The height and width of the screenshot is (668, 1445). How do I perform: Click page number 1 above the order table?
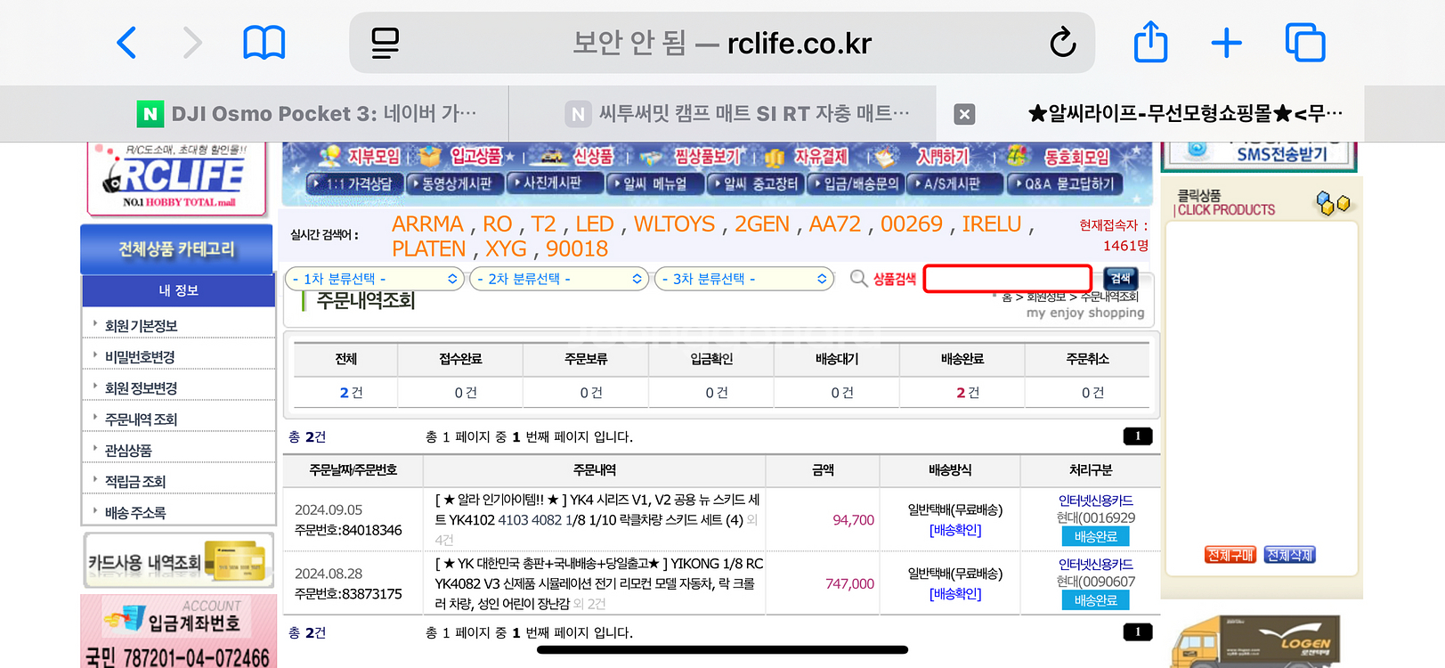pos(1138,436)
